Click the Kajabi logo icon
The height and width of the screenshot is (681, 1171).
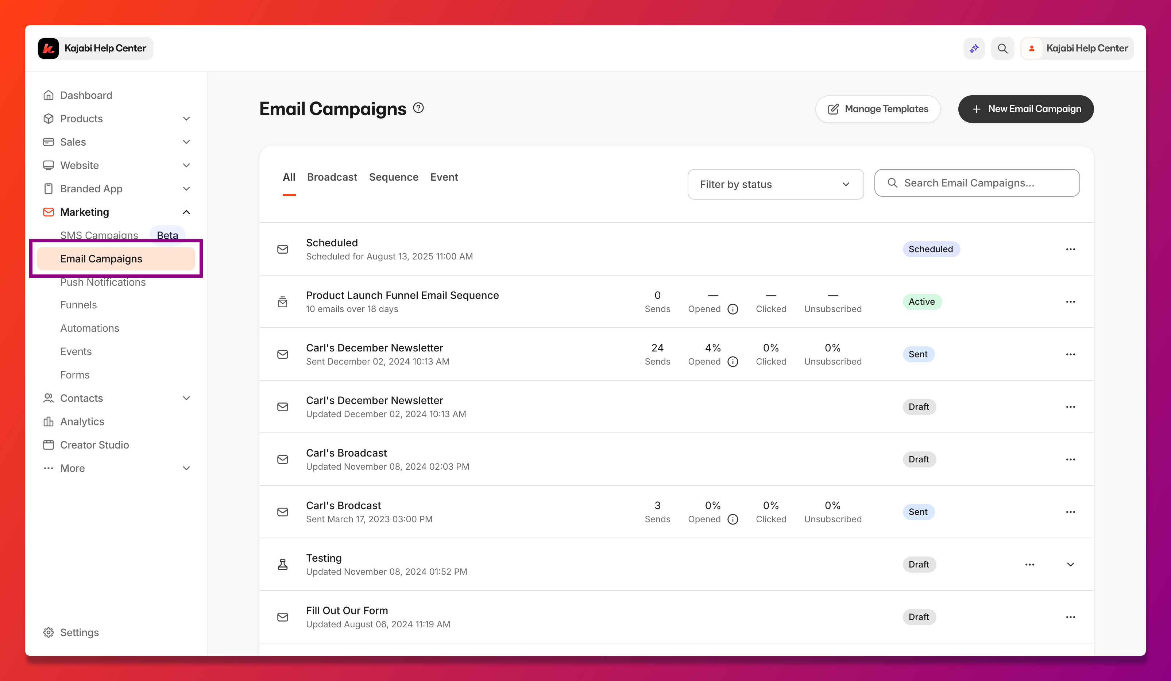(48, 48)
